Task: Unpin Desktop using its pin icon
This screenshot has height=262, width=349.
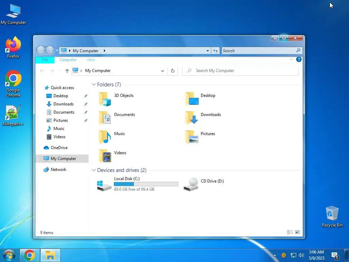Action: [86, 96]
